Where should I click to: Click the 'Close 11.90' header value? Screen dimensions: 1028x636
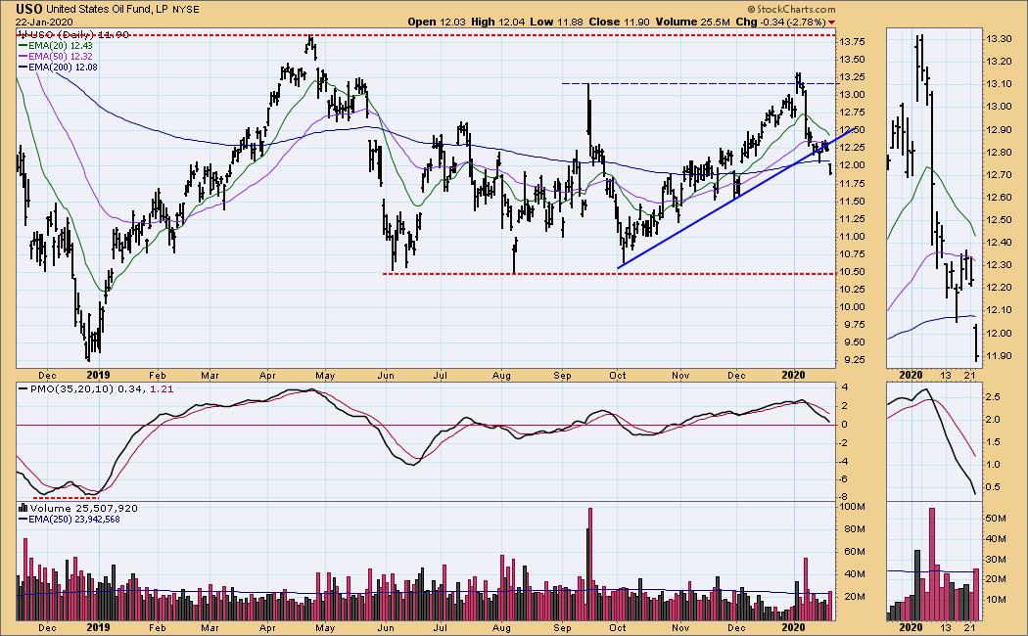point(619,22)
